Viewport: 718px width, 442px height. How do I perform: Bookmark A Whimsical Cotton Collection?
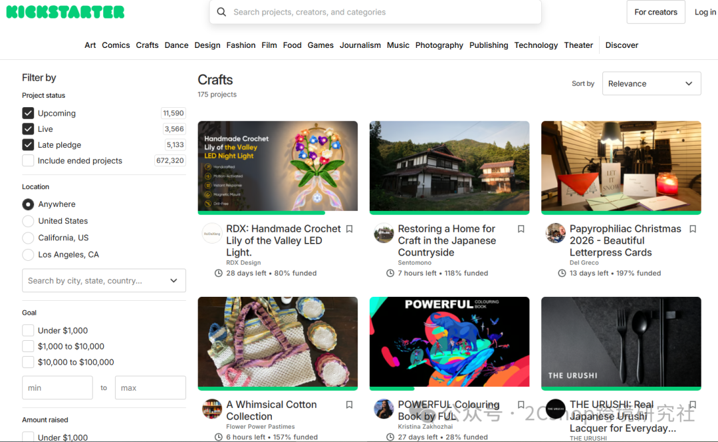point(350,405)
